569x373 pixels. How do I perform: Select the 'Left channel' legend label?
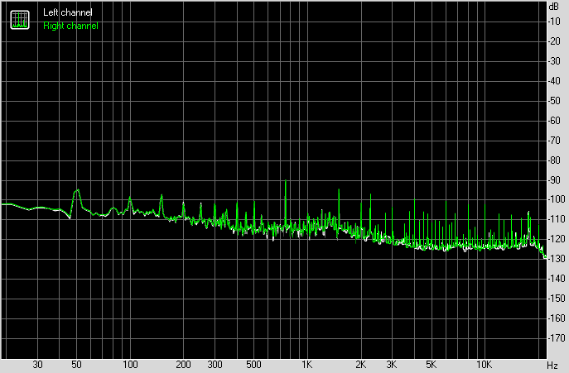pos(67,12)
